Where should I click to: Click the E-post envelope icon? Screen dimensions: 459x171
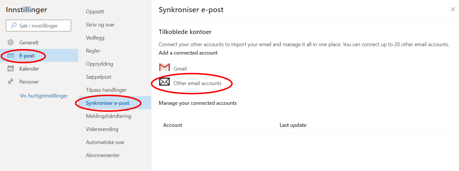tap(10, 55)
